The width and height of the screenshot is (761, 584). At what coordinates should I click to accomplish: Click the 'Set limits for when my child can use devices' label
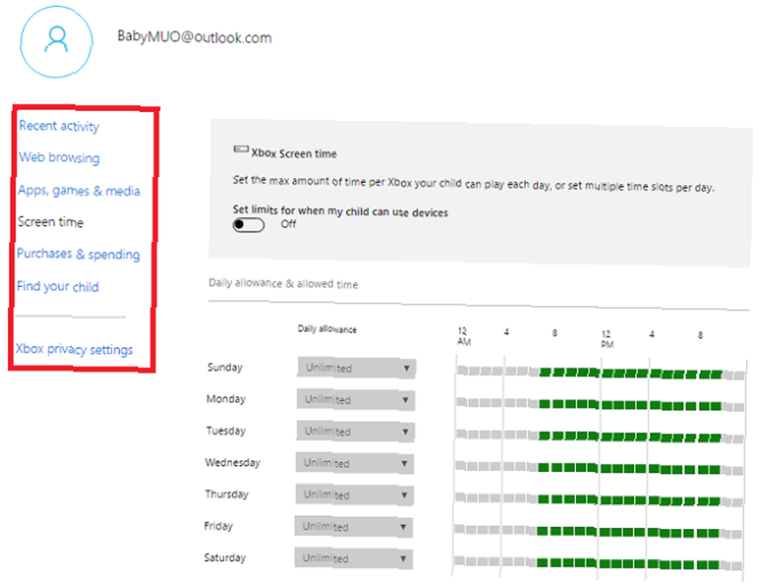click(340, 211)
